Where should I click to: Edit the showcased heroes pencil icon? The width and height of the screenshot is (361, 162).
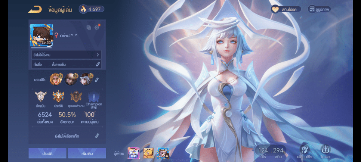pos(97,80)
